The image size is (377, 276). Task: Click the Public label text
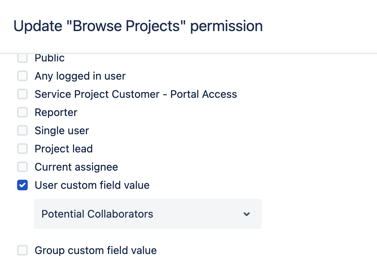coord(49,58)
